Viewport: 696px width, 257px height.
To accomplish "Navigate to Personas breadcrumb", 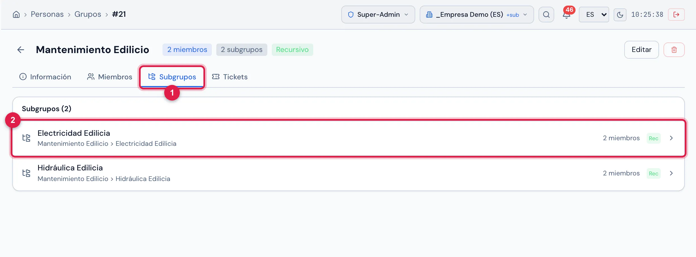I will 47,14.
